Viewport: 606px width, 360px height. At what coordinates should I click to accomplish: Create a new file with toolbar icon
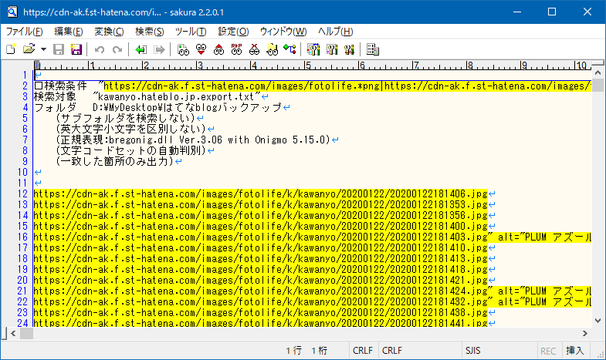[12, 49]
